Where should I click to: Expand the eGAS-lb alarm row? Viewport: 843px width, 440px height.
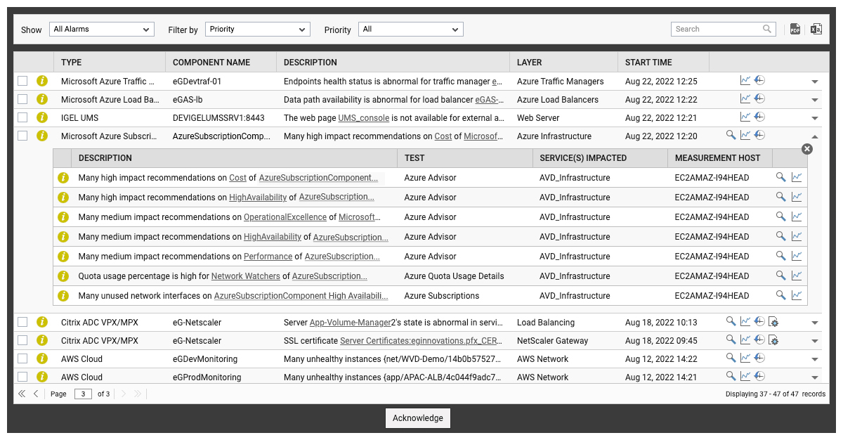(x=815, y=100)
